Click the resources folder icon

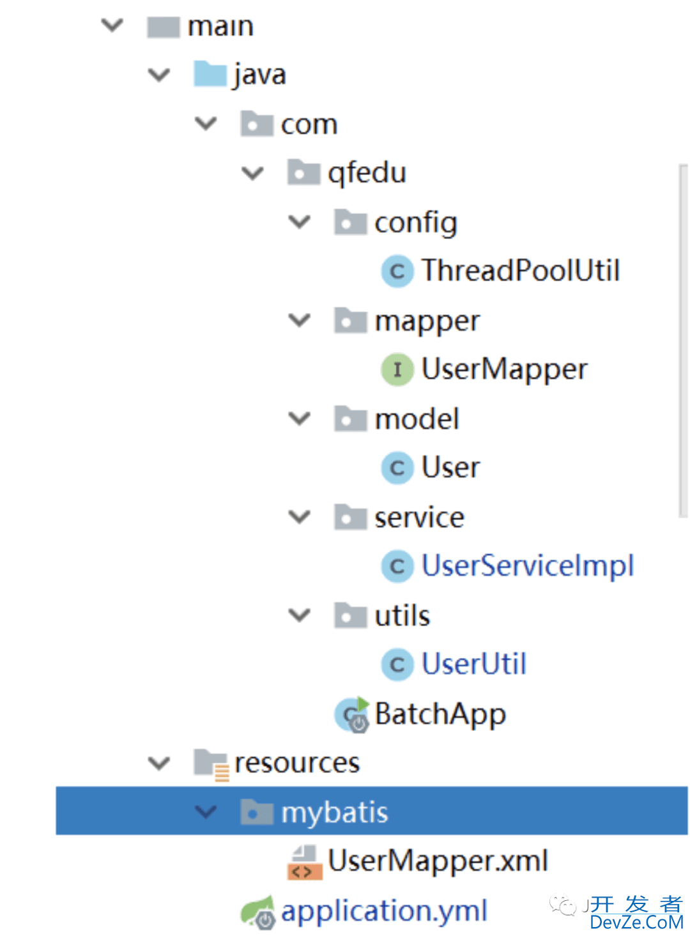pos(211,763)
